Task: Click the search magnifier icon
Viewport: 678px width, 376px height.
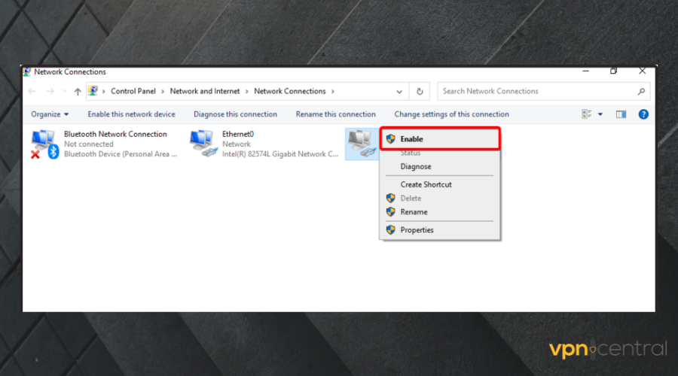Action: pyautogui.click(x=641, y=92)
